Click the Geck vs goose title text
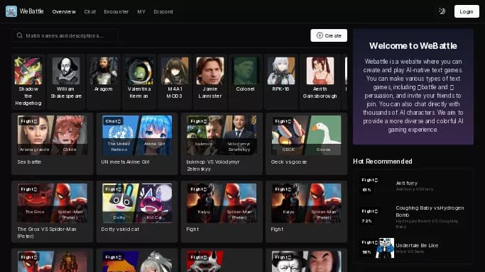 point(289,161)
